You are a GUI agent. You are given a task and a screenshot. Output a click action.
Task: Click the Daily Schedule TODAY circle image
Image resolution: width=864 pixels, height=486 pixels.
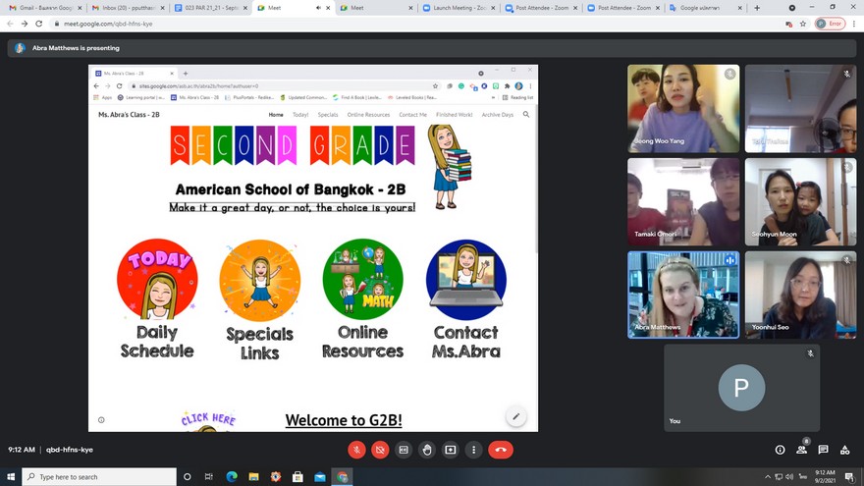(x=157, y=280)
